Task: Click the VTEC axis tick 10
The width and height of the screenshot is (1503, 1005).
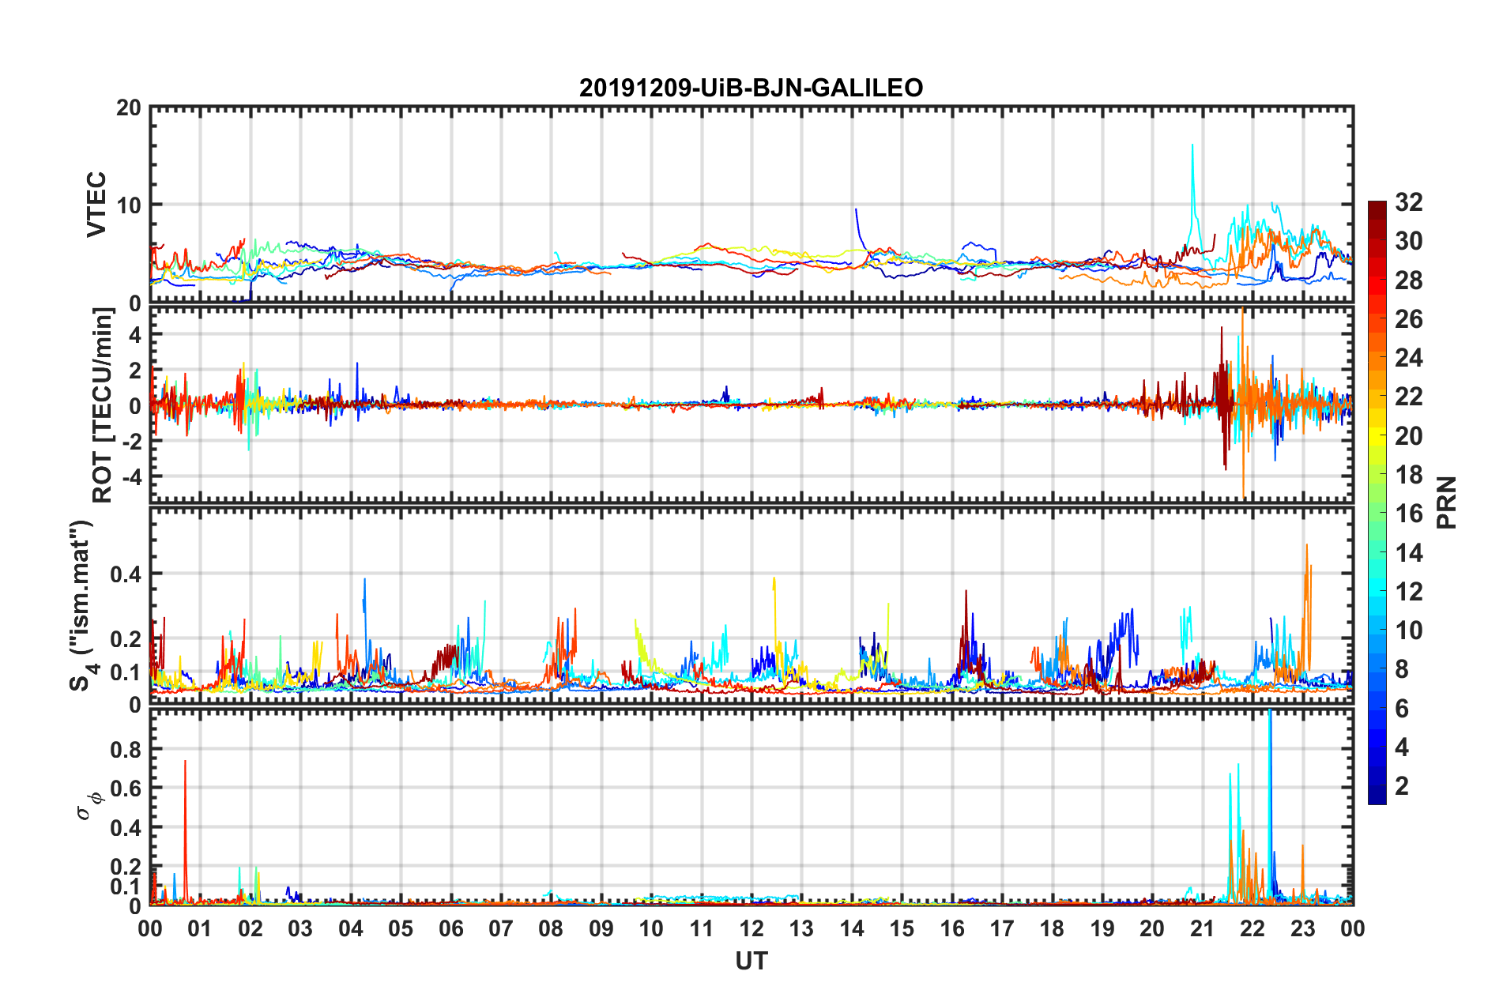Action: pos(128,205)
